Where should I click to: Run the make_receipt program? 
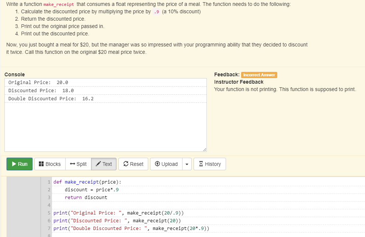19,164
